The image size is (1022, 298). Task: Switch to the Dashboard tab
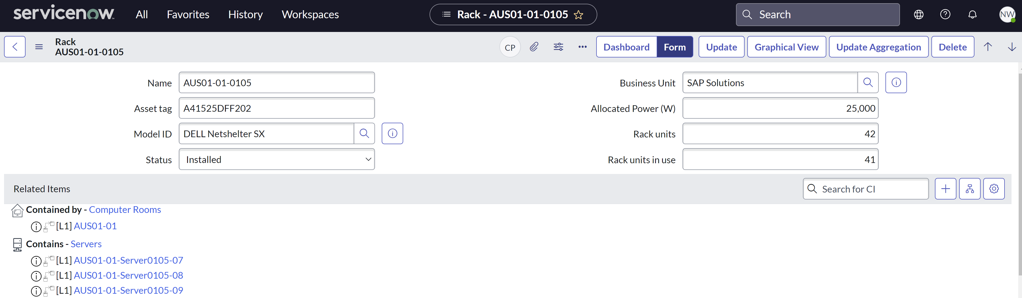(x=626, y=47)
